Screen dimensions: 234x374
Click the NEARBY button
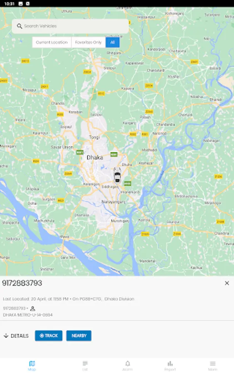pyautogui.click(x=79, y=336)
